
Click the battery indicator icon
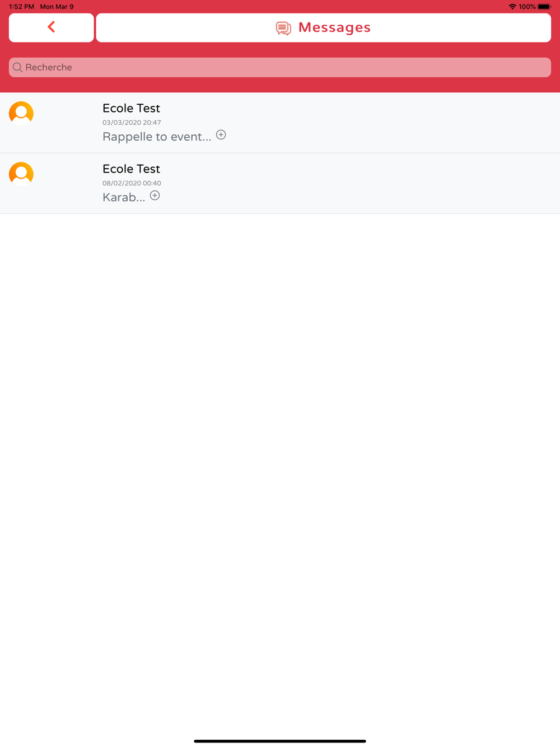(544, 7)
